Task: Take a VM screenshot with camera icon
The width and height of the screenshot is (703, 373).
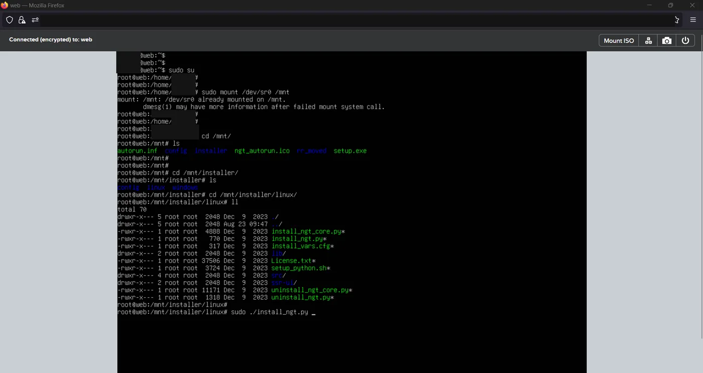Action: [x=667, y=41]
